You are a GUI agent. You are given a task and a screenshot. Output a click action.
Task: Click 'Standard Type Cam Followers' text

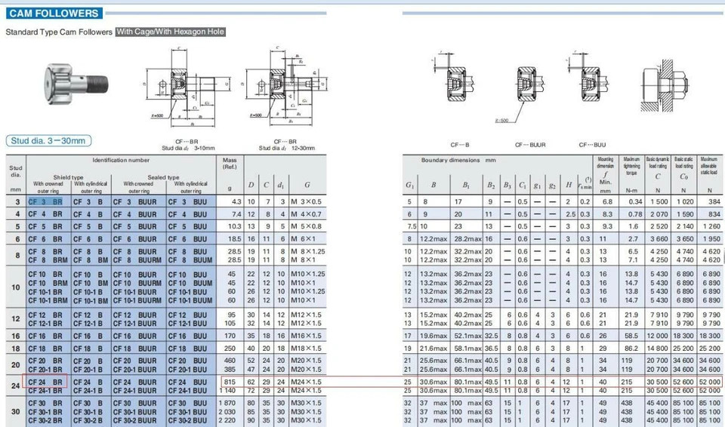click(59, 32)
